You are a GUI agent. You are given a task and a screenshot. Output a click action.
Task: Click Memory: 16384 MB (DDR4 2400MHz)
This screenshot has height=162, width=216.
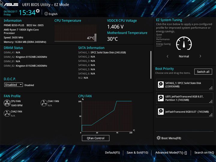25,42
